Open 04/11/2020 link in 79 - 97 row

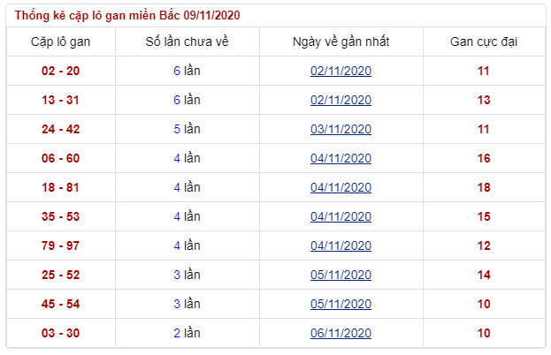click(x=341, y=245)
